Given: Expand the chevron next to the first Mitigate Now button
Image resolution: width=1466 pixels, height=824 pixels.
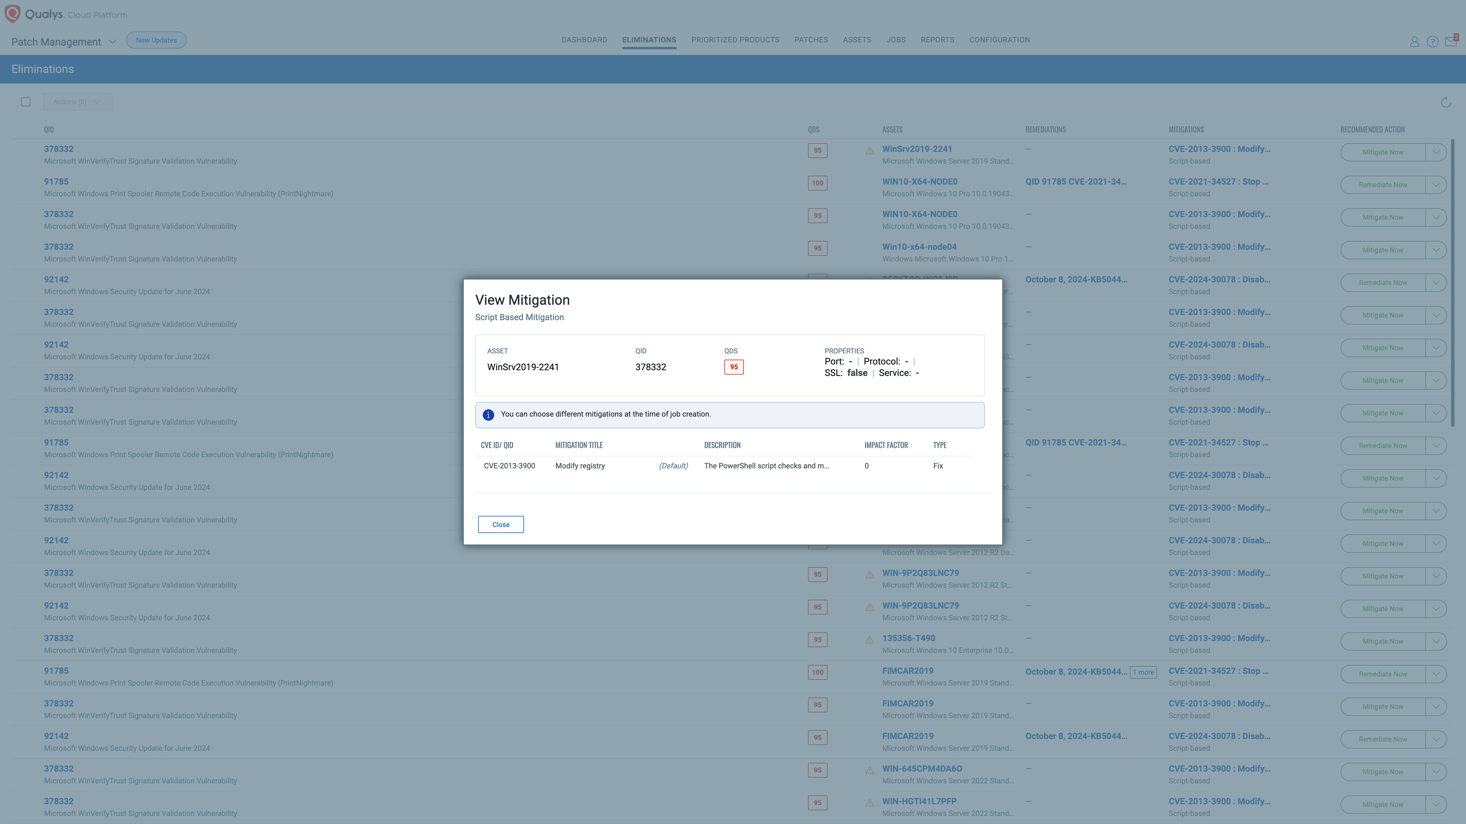Looking at the screenshot, I should point(1437,152).
